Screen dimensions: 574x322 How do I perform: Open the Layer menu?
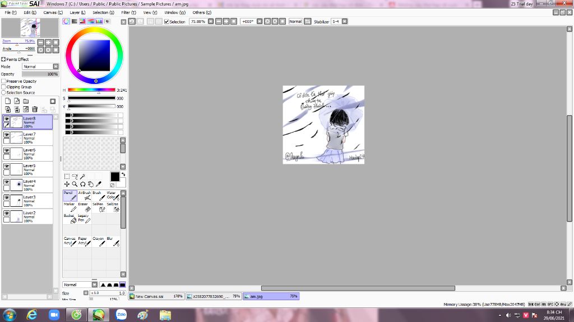pos(77,12)
